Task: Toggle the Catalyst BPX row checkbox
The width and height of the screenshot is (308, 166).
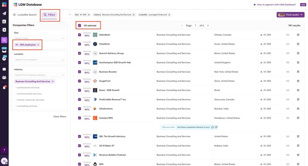Action: (x=79, y=118)
